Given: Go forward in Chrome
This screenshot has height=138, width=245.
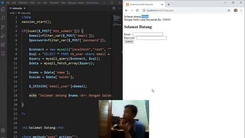Looking at the screenshot, I should pyautogui.click(x=132, y=10).
